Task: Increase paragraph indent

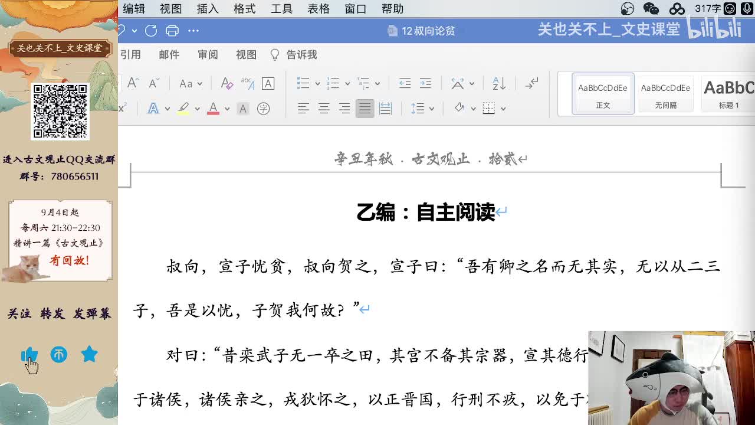Action: (x=425, y=83)
